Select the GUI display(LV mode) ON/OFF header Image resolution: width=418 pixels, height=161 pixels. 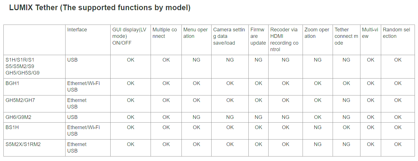pyautogui.click(x=129, y=36)
